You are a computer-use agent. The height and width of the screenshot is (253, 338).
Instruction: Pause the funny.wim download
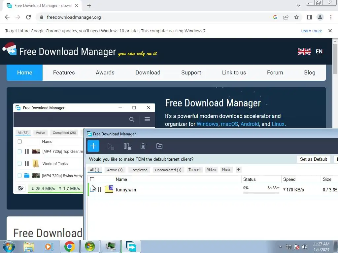[x=99, y=189]
